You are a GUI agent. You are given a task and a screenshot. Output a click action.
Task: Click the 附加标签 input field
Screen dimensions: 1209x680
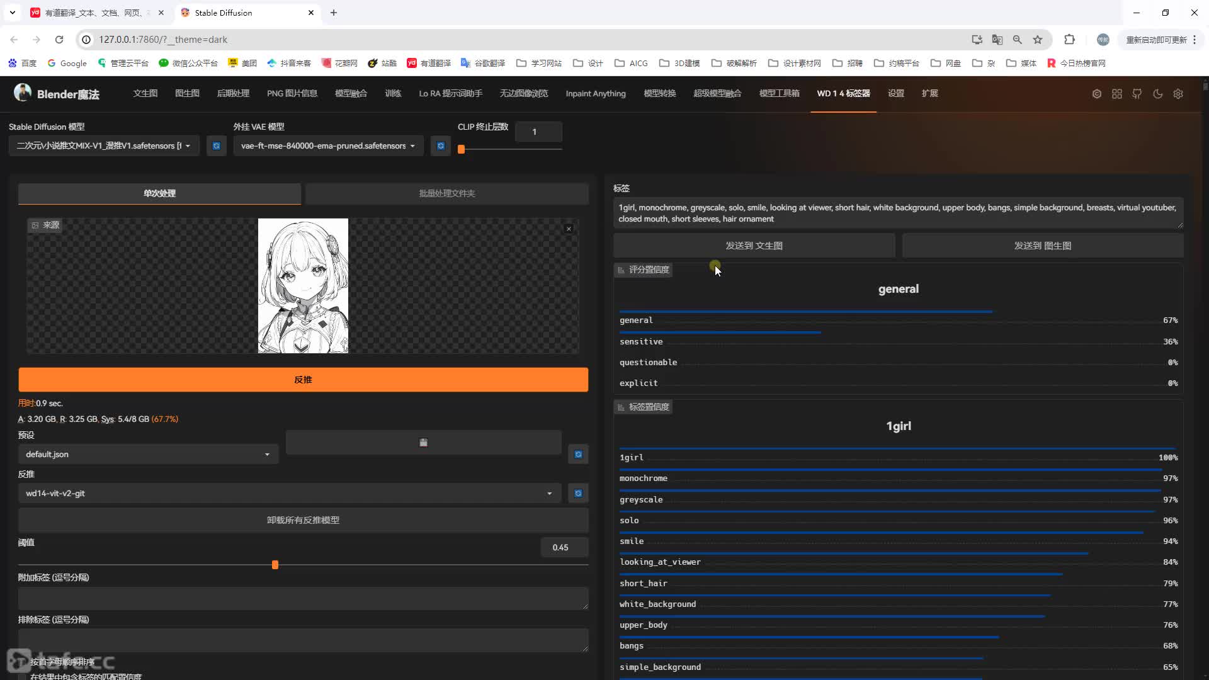tap(304, 598)
